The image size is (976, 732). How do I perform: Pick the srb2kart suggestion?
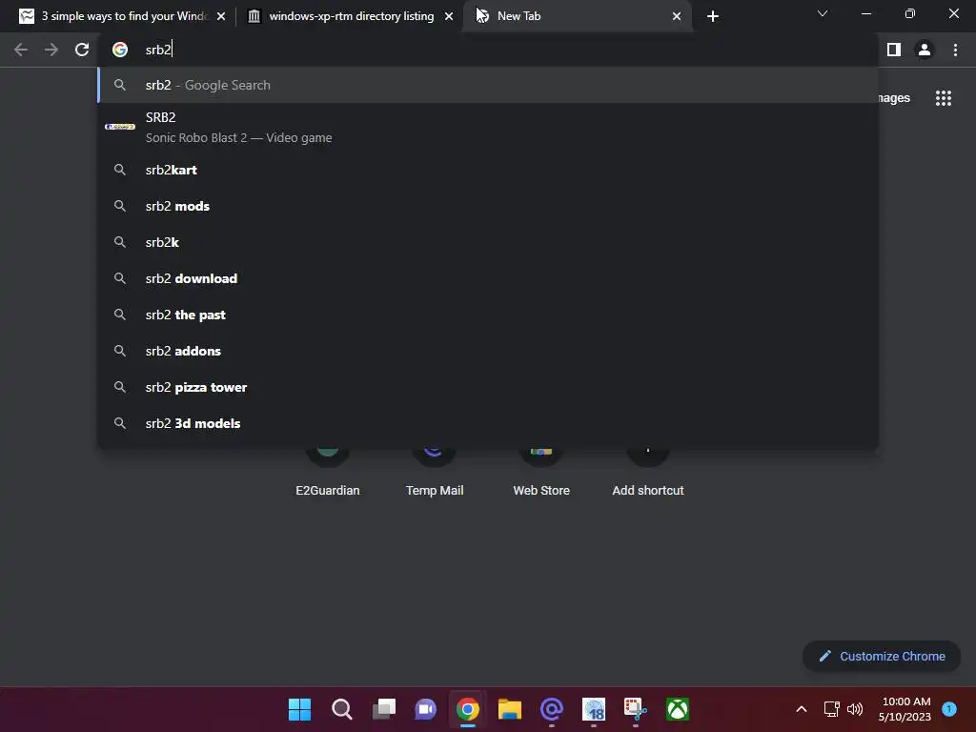tap(488, 170)
